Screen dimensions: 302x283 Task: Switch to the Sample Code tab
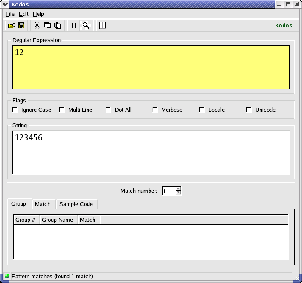click(x=76, y=204)
